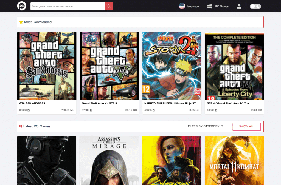Click the GTA SAN ANDREAS title link

32,103
